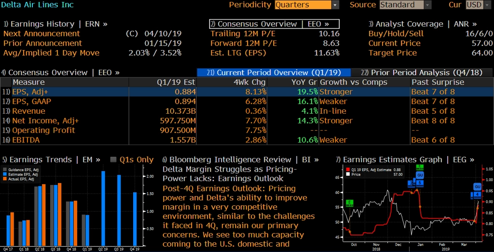
Task: Click the blue '2' event marker
Action: (412, 183)
